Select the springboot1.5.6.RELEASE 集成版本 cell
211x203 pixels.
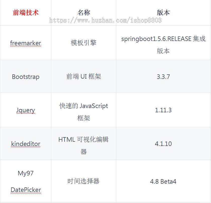tap(163, 43)
